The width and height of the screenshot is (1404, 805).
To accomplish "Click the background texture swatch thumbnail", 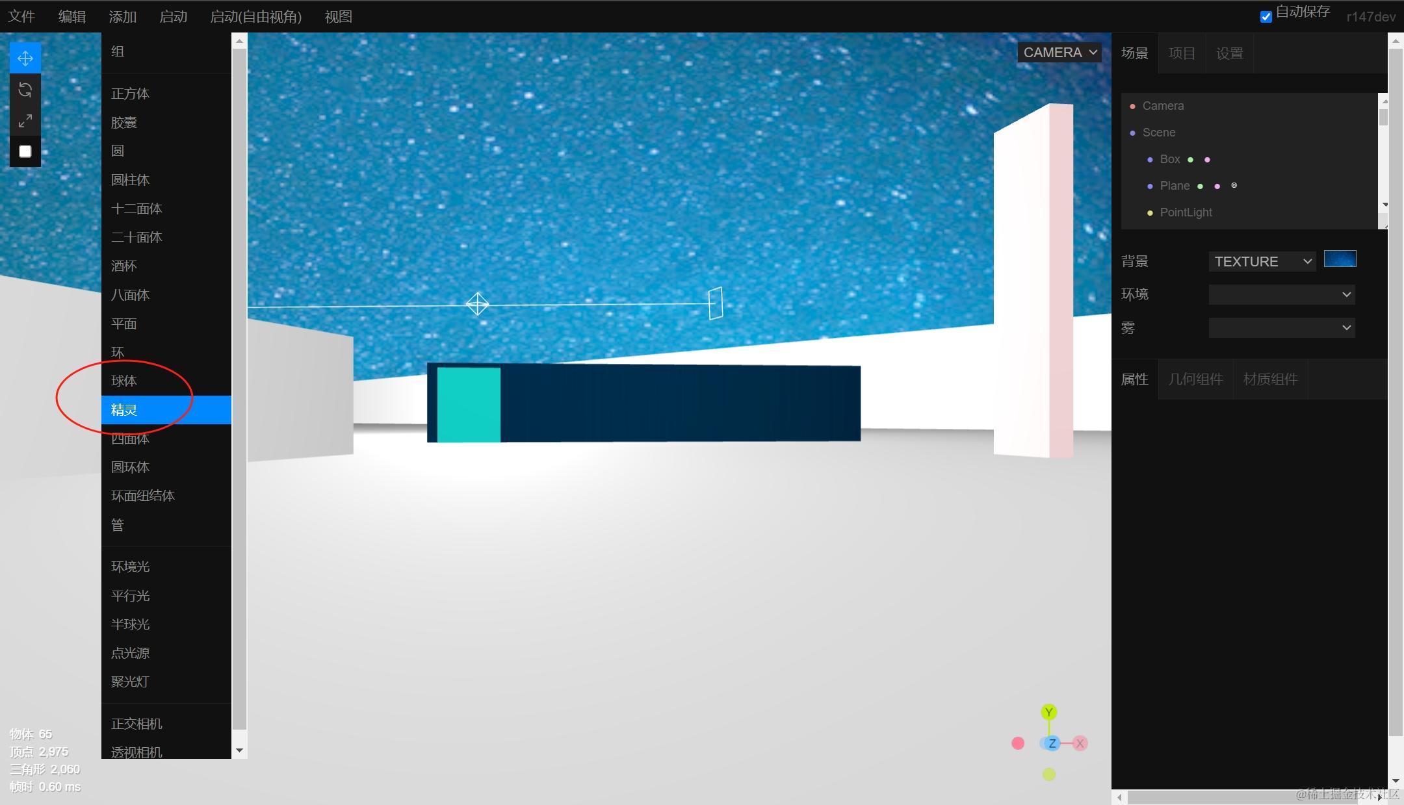I will (x=1340, y=259).
